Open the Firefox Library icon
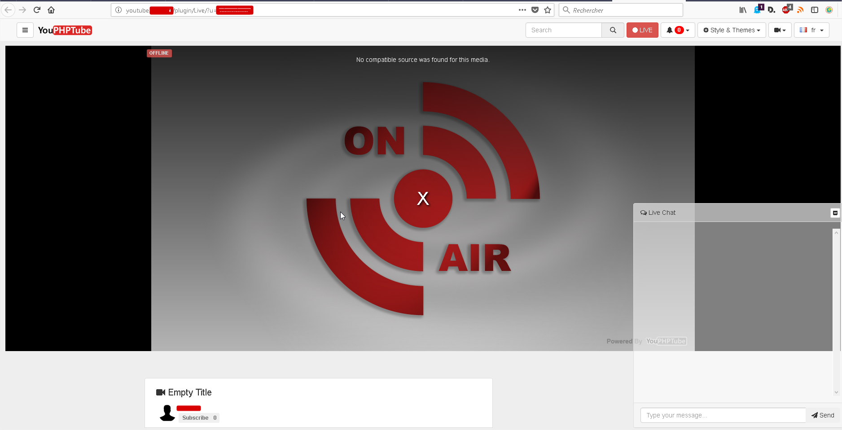842x430 pixels. (x=743, y=10)
